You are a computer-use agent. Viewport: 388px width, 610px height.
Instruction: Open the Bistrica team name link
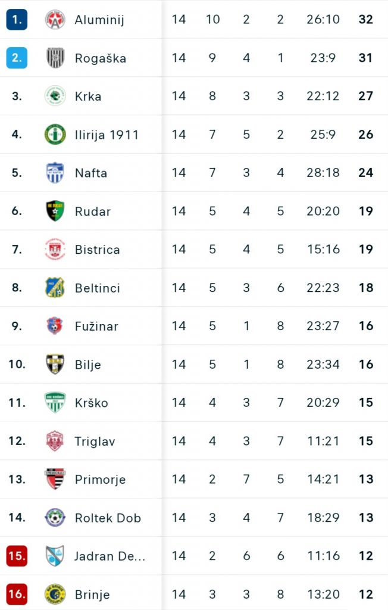point(98,250)
